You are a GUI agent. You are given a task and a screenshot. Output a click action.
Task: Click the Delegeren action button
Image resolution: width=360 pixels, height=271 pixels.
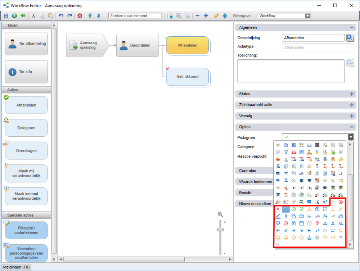click(x=26, y=128)
